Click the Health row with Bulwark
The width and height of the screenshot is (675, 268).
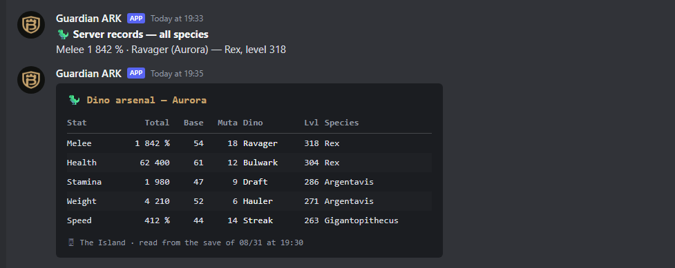(x=249, y=163)
